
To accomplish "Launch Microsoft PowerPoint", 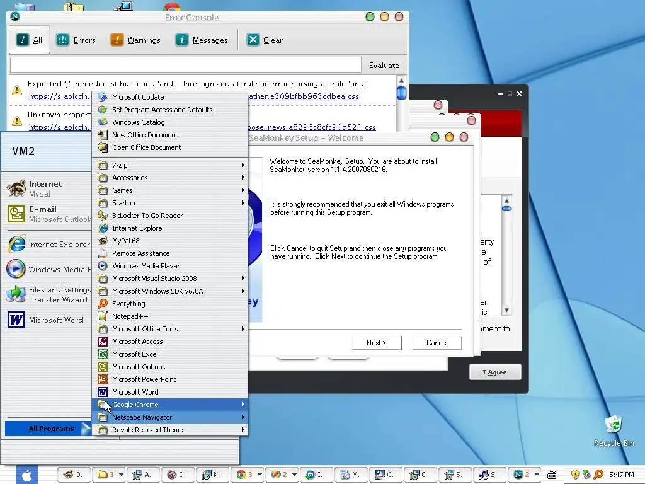I will pos(170,379).
